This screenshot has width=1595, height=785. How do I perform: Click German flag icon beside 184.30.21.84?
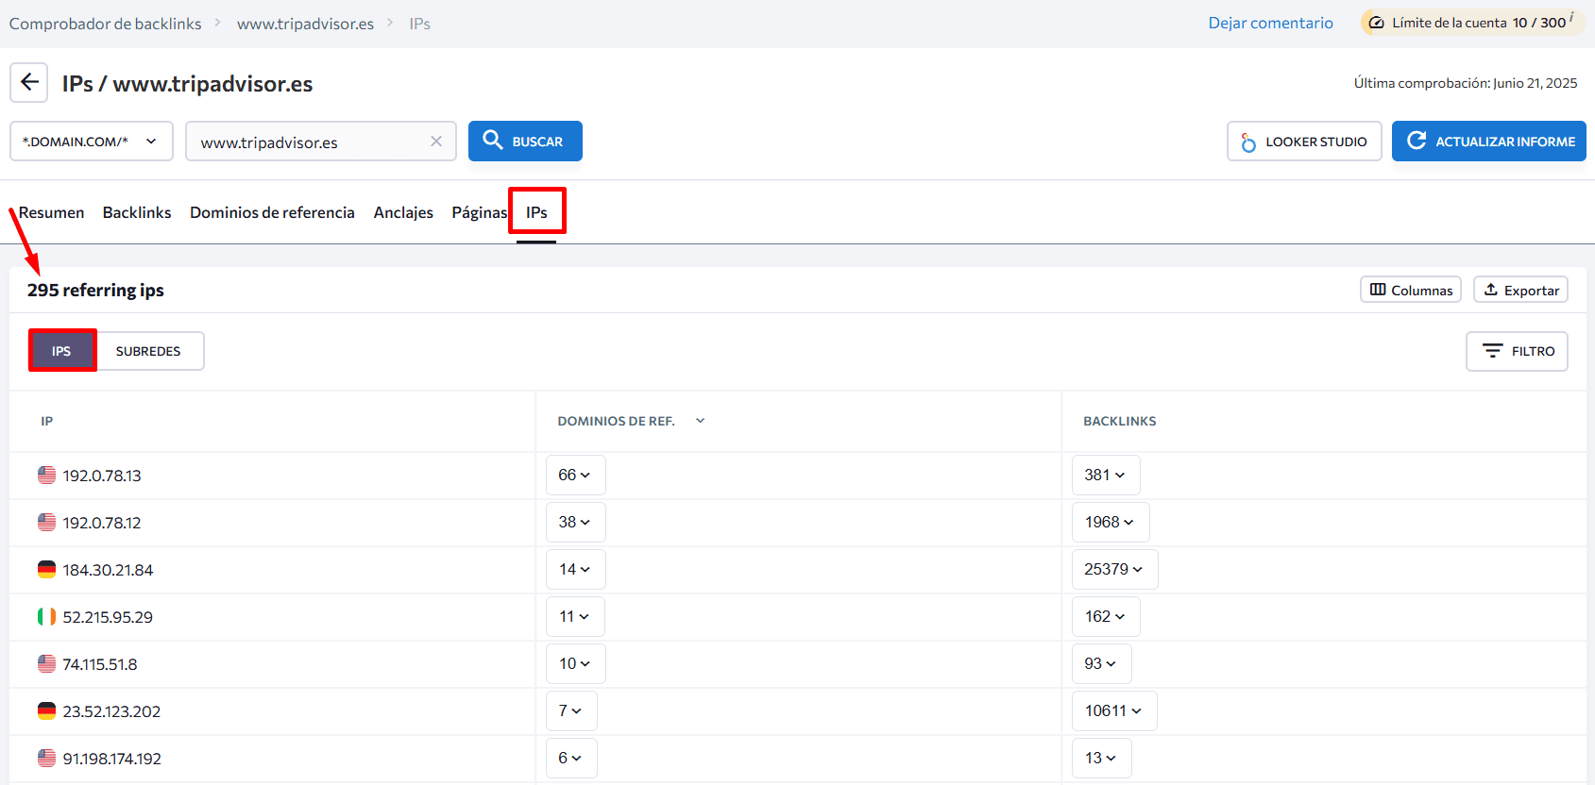[46, 569]
